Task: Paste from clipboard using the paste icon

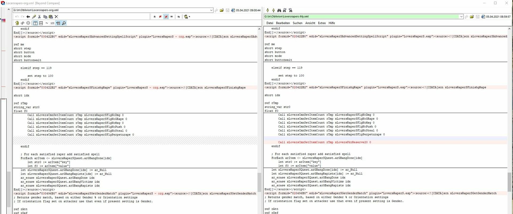Action: (51, 17)
